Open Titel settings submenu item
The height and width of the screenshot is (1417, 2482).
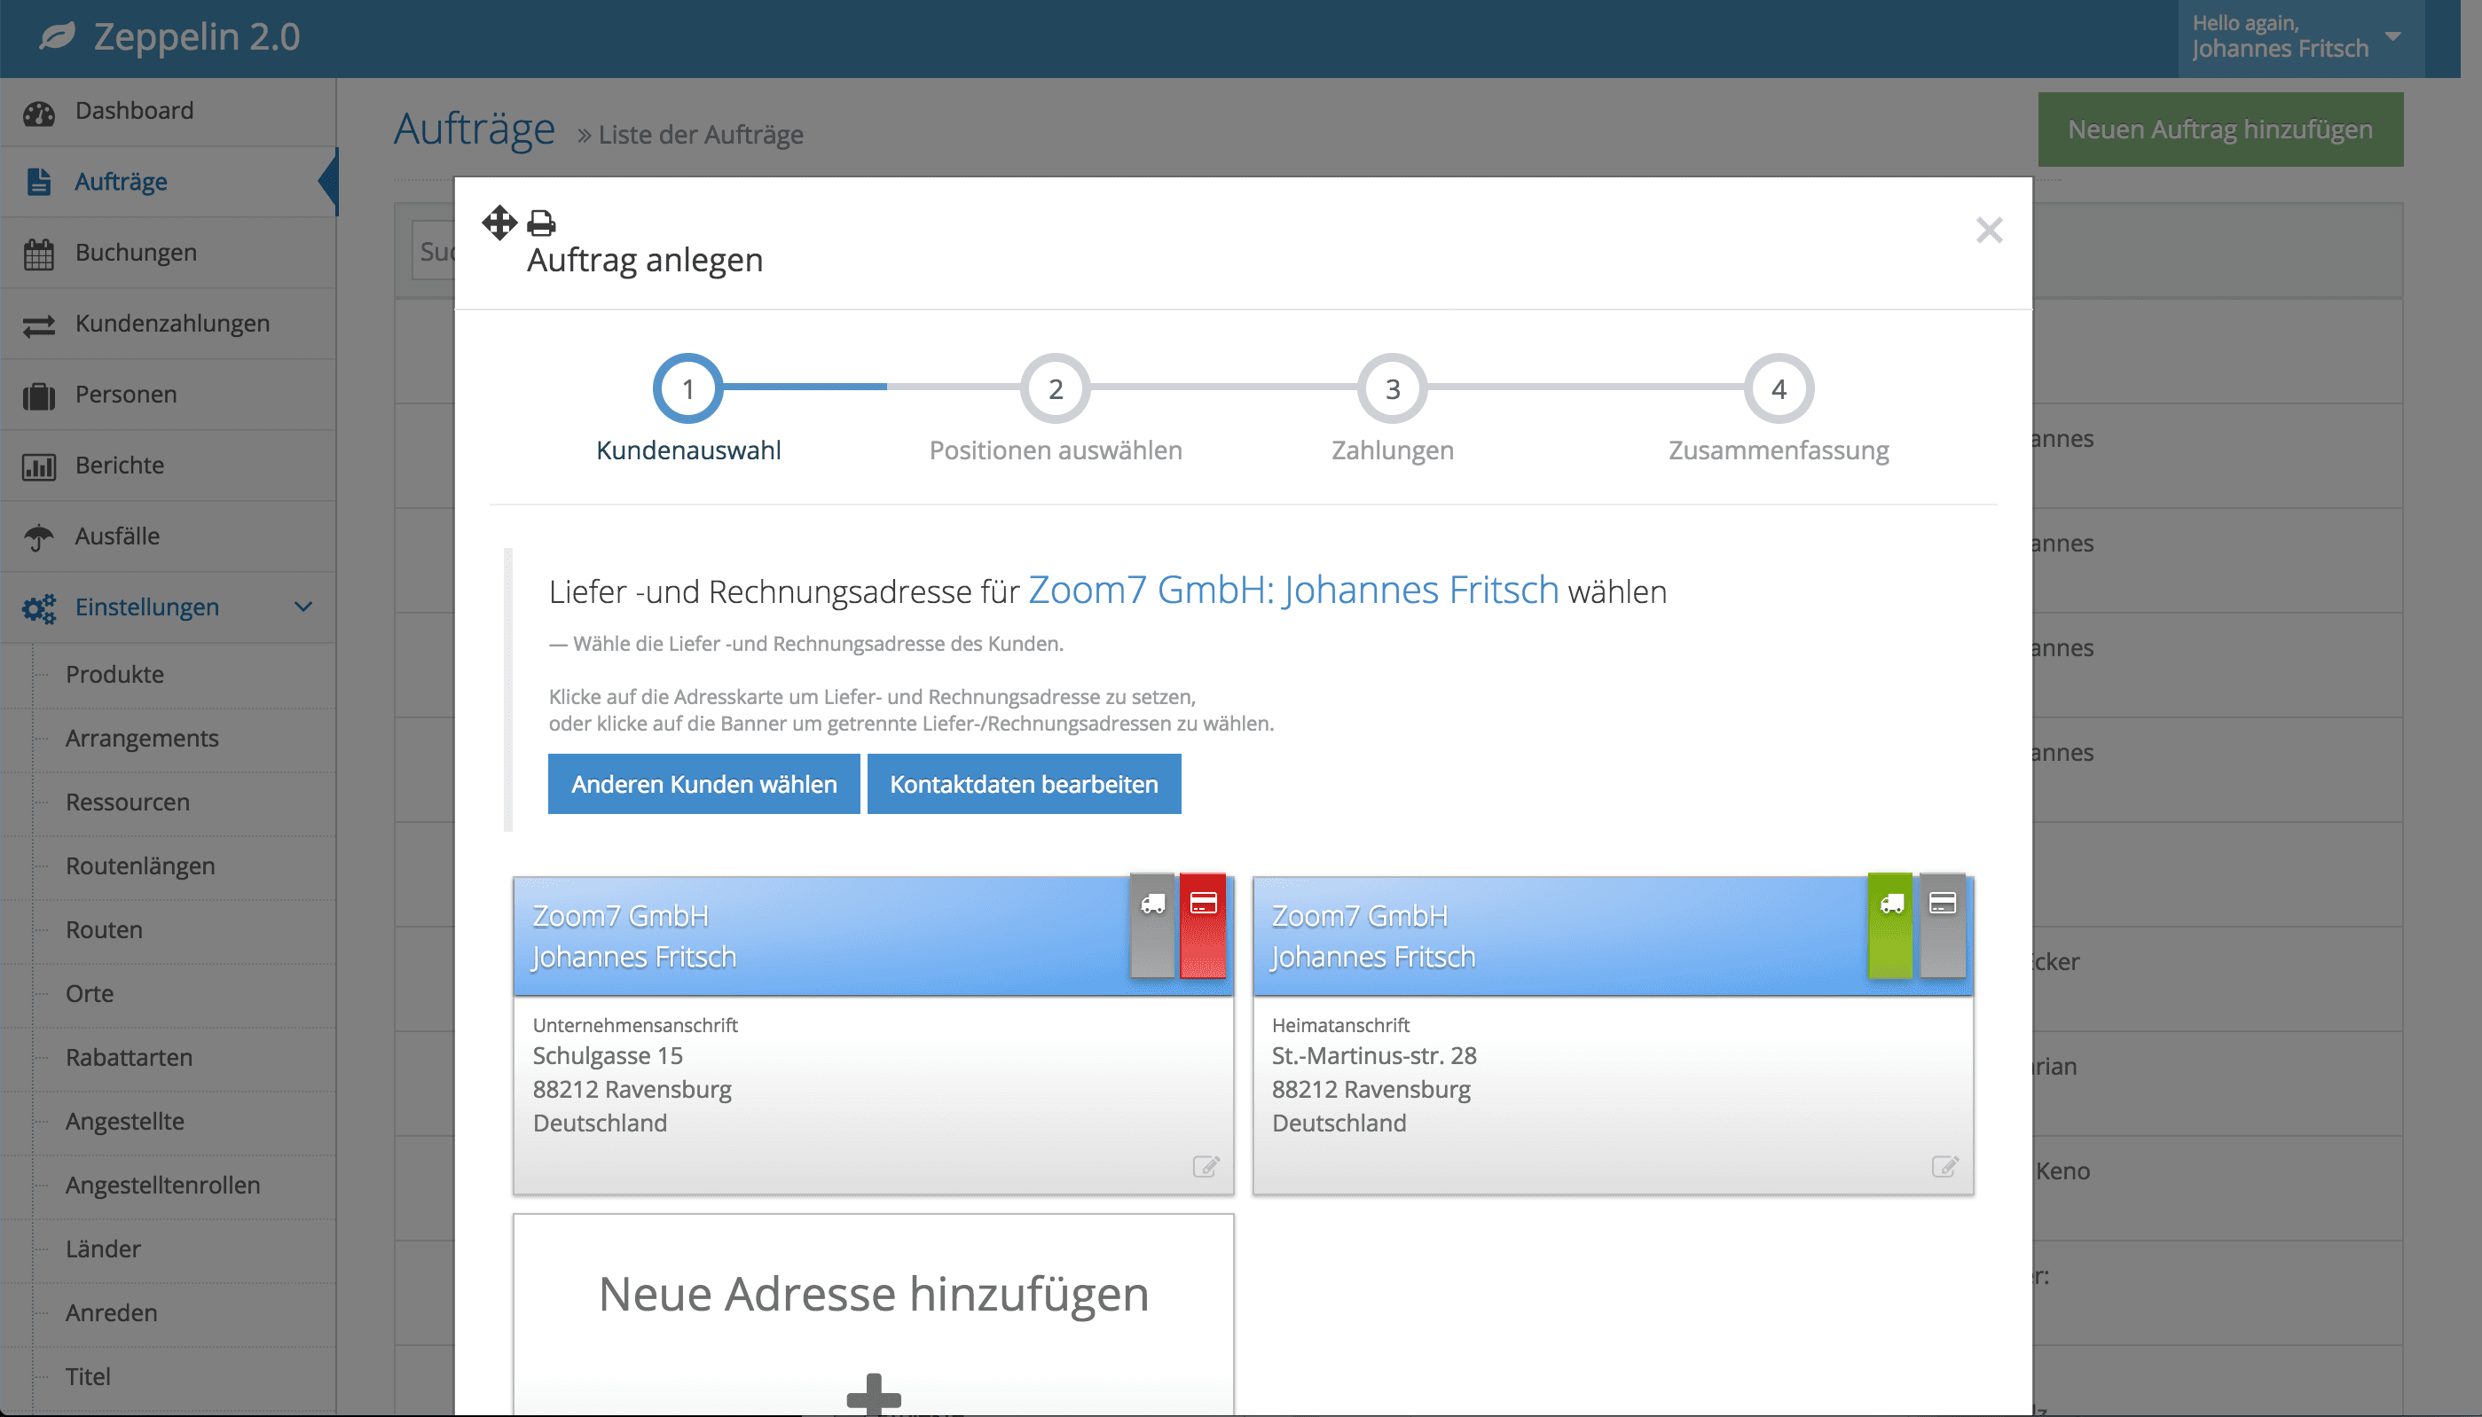88,1376
